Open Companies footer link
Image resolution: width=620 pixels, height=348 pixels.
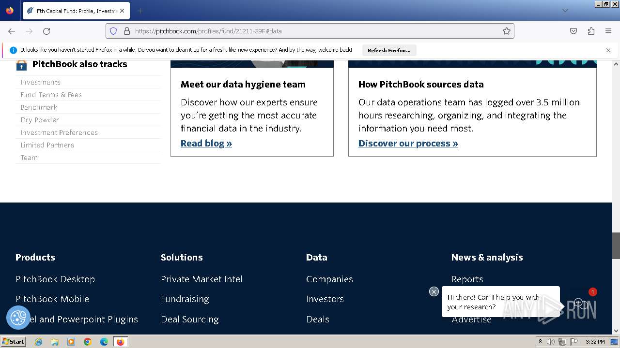pyautogui.click(x=329, y=279)
